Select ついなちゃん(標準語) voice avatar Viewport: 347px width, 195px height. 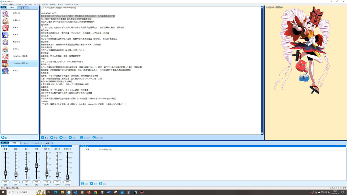[x=5, y=56]
